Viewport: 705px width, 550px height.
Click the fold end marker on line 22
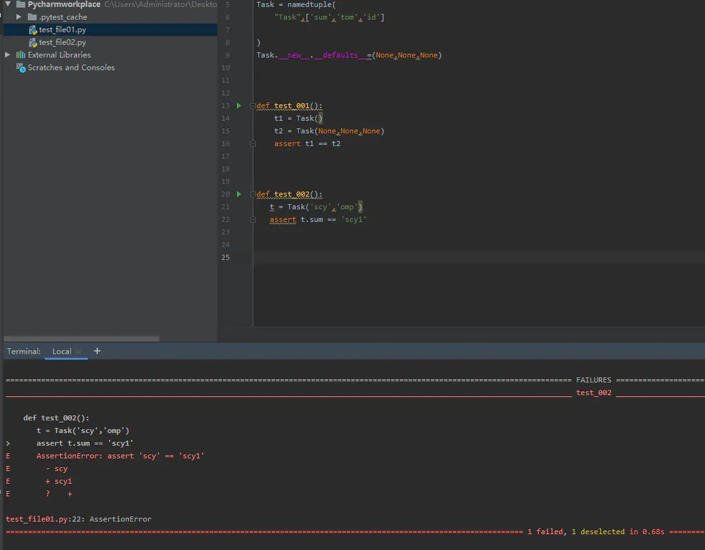(253, 219)
